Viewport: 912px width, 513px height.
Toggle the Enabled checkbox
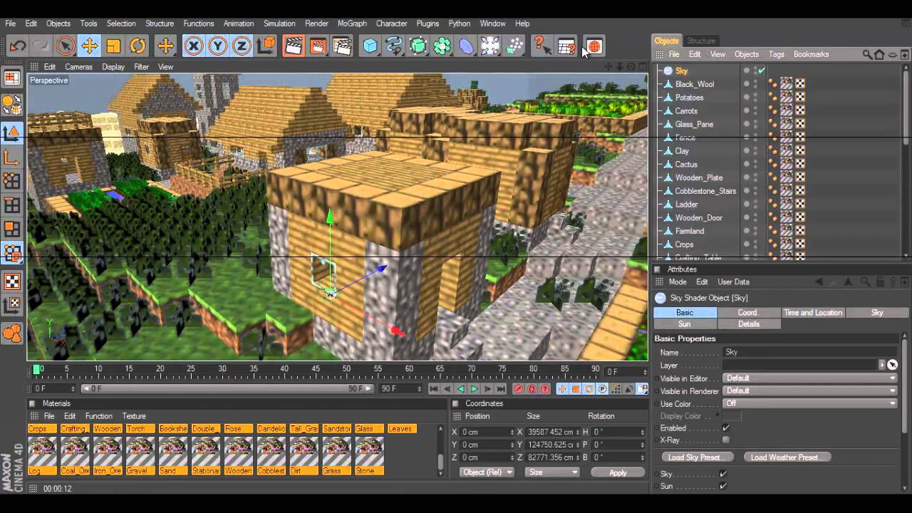coord(726,428)
